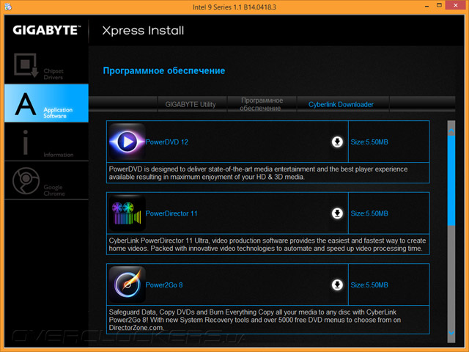
Task: Switch to the Программное обеспечение tab
Action: [262, 104]
